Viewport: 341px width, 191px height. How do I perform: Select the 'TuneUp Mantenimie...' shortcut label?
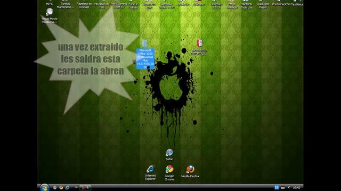tap(66, 5)
